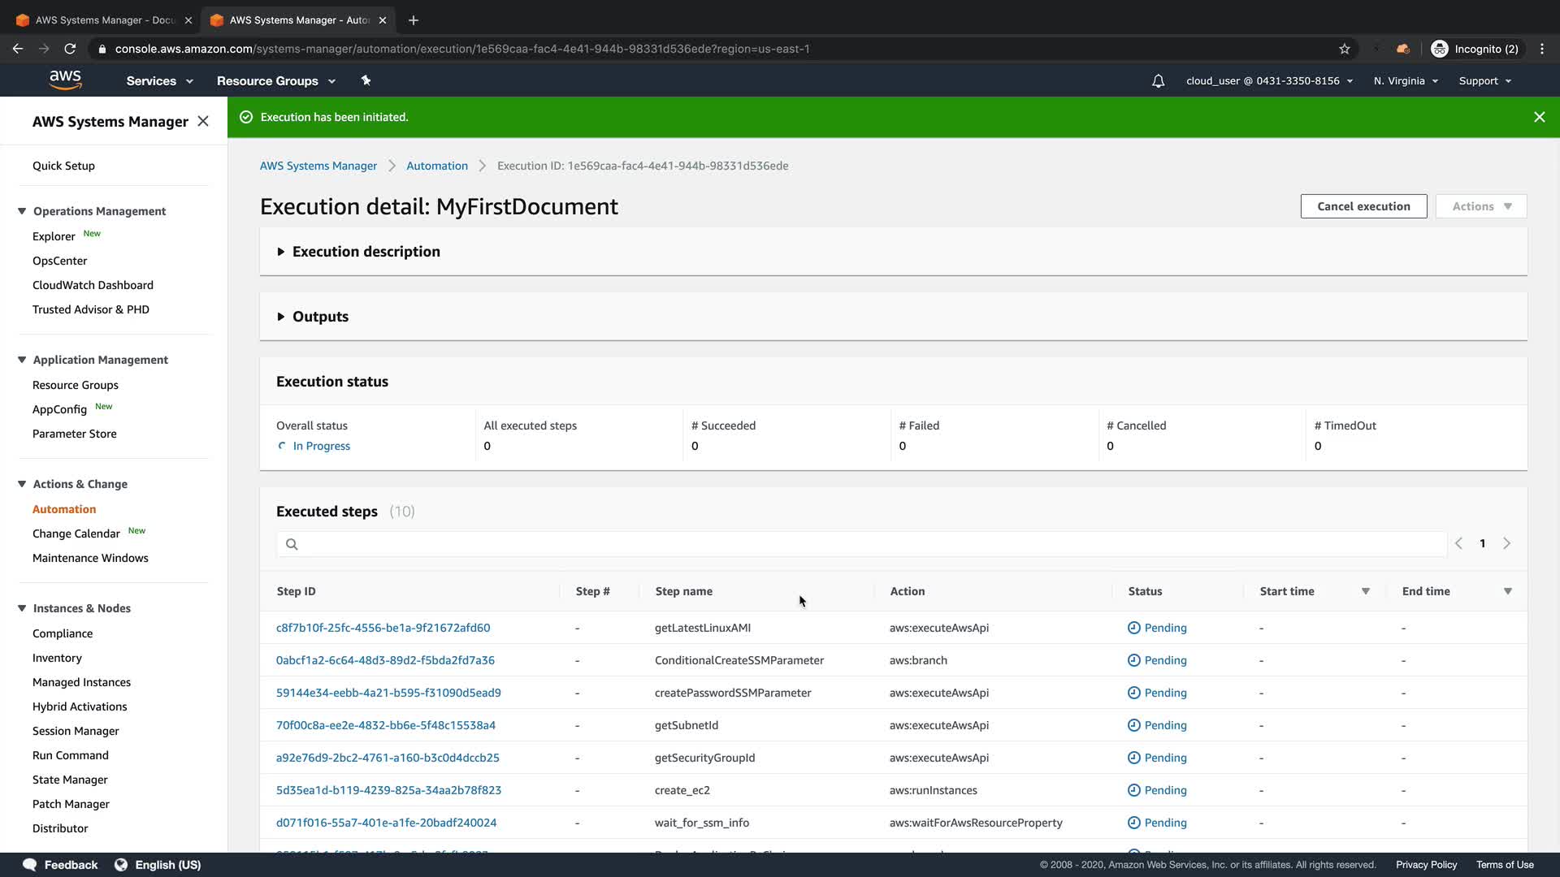The height and width of the screenshot is (877, 1560).
Task: Open the N. Virginia region dropdown
Action: (x=1405, y=81)
